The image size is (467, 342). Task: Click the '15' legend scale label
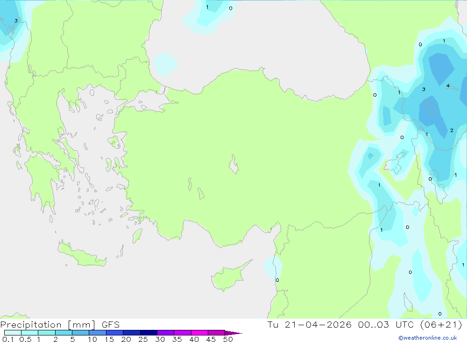click(109, 339)
